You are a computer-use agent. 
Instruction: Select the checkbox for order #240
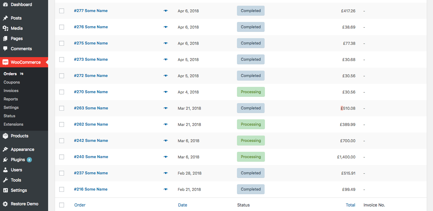[x=62, y=157]
